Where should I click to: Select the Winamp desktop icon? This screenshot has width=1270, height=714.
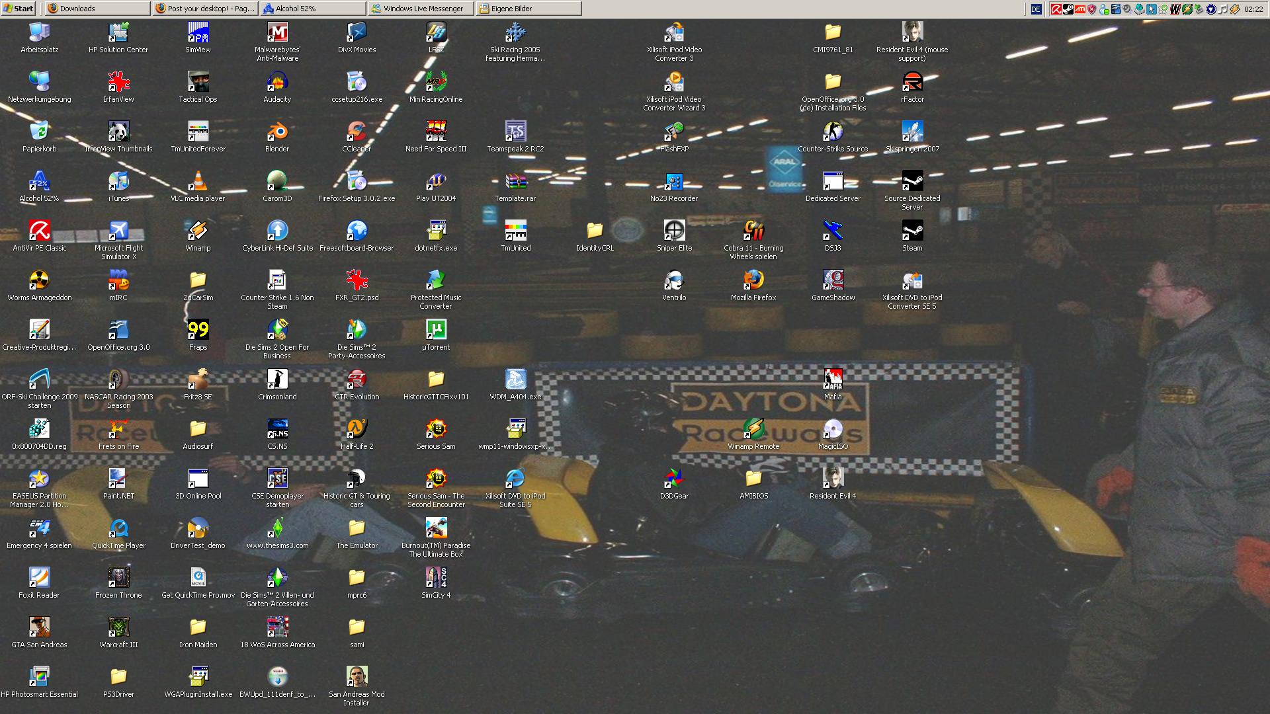point(198,231)
